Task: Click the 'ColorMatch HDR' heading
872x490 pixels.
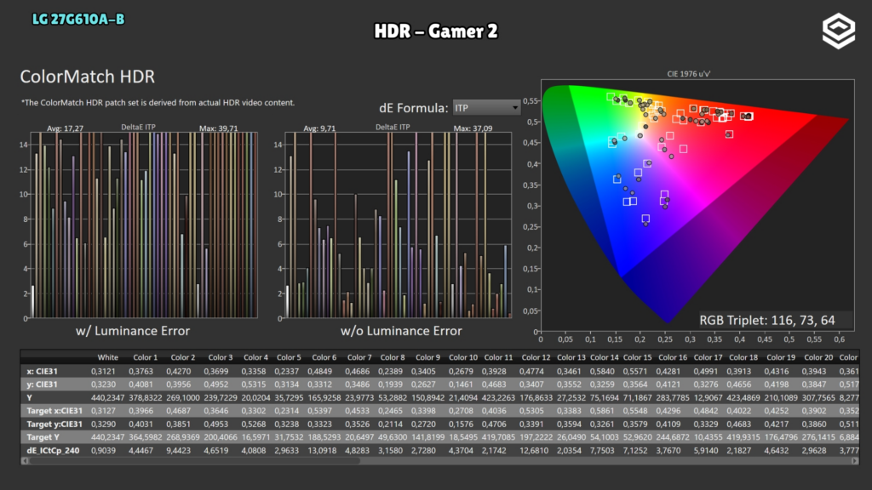Action: 88,77
